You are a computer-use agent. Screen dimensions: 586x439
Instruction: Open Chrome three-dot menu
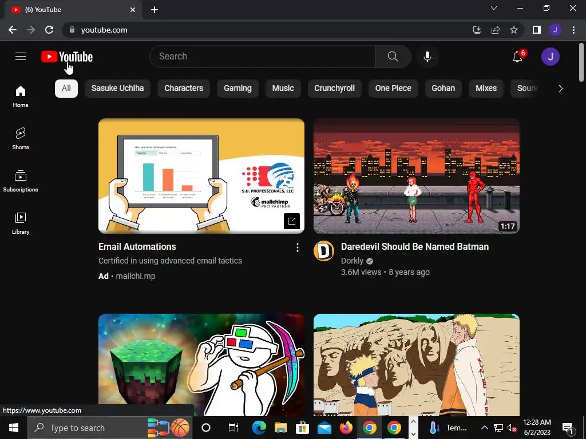(x=573, y=30)
